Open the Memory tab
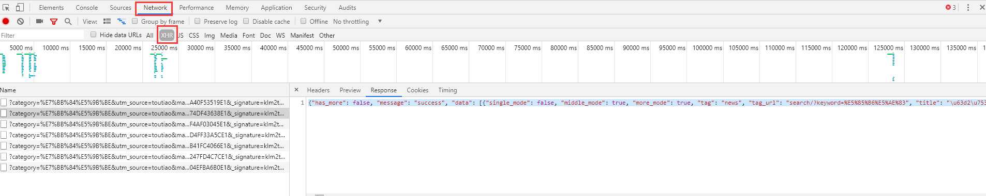Viewport: 986px width, 196px height. coord(237,8)
